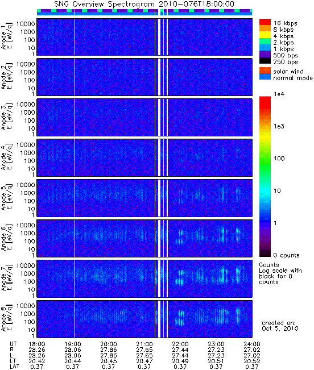Click the '250 bps' legend label
Viewport: 314px width, 370px height.
(x=286, y=62)
